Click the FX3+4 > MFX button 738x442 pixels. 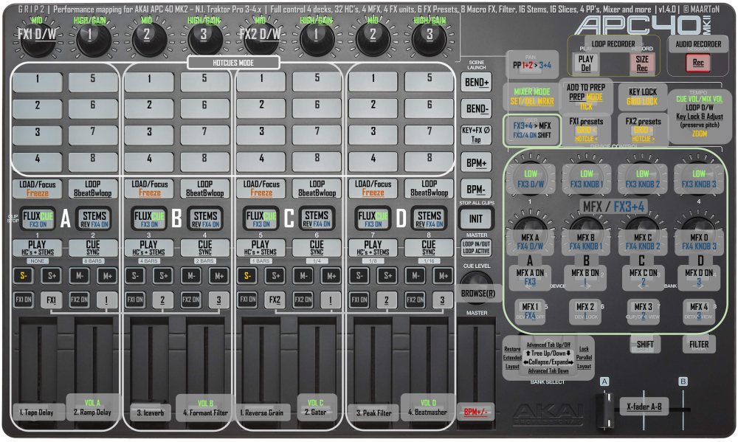pos(532,129)
